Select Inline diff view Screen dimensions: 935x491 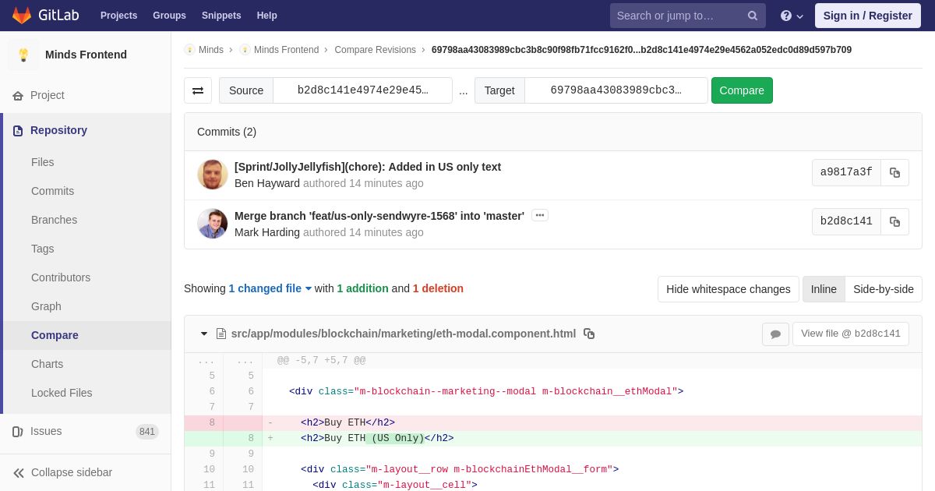(x=824, y=289)
